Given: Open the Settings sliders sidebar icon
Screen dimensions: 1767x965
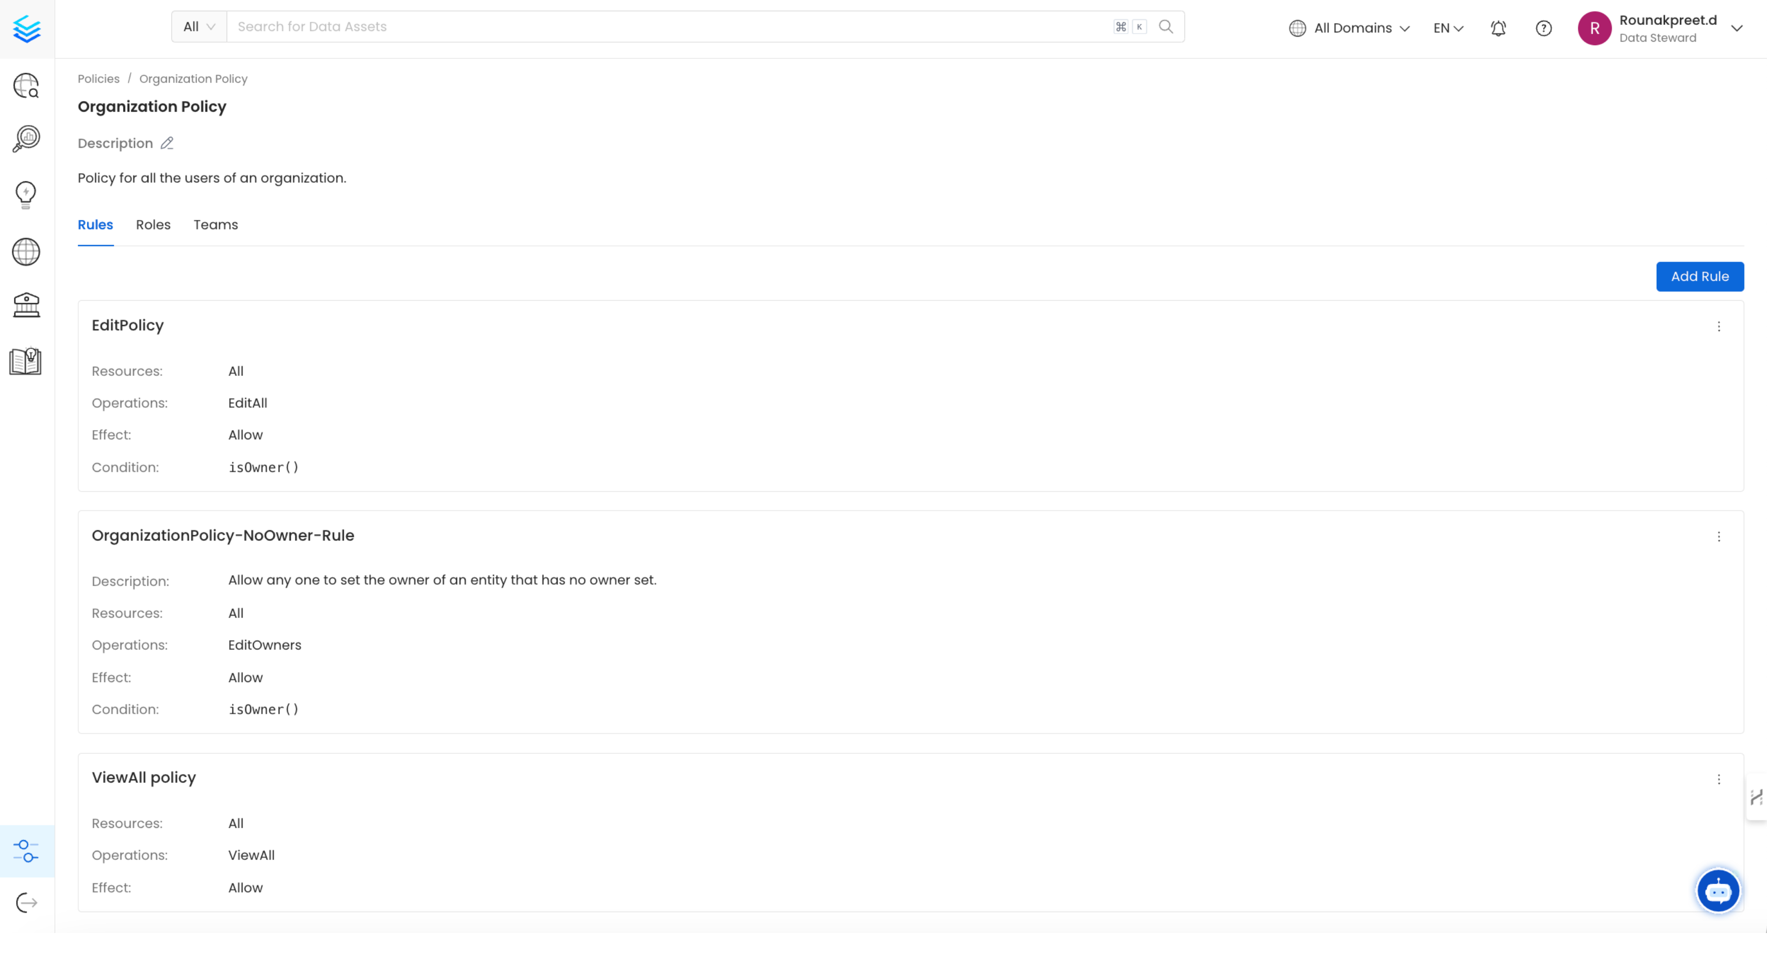Looking at the screenshot, I should [x=26, y=851].
